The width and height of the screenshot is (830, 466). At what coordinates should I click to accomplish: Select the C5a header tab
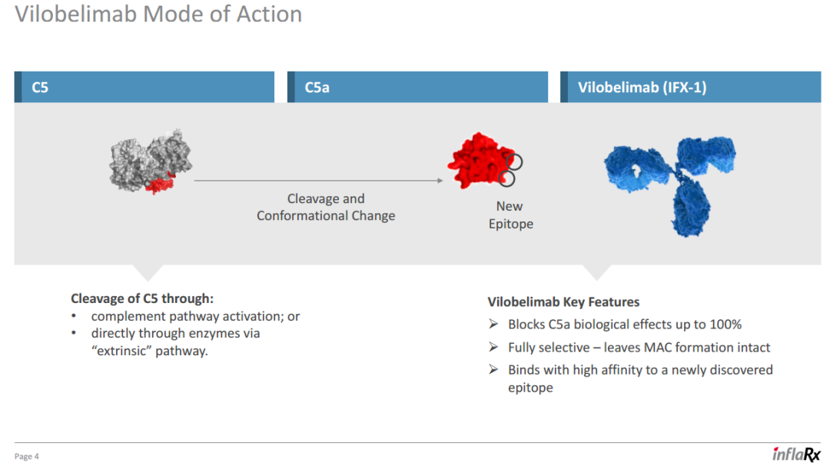pos(417,87)
